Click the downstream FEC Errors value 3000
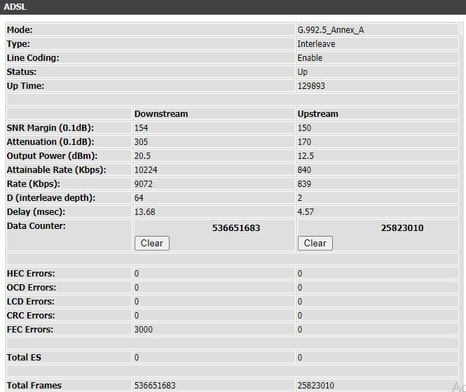466x392 pixels. pos(144,330)
